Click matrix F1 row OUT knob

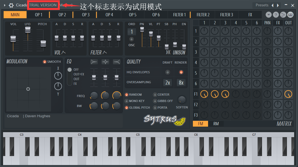point(288,94)
